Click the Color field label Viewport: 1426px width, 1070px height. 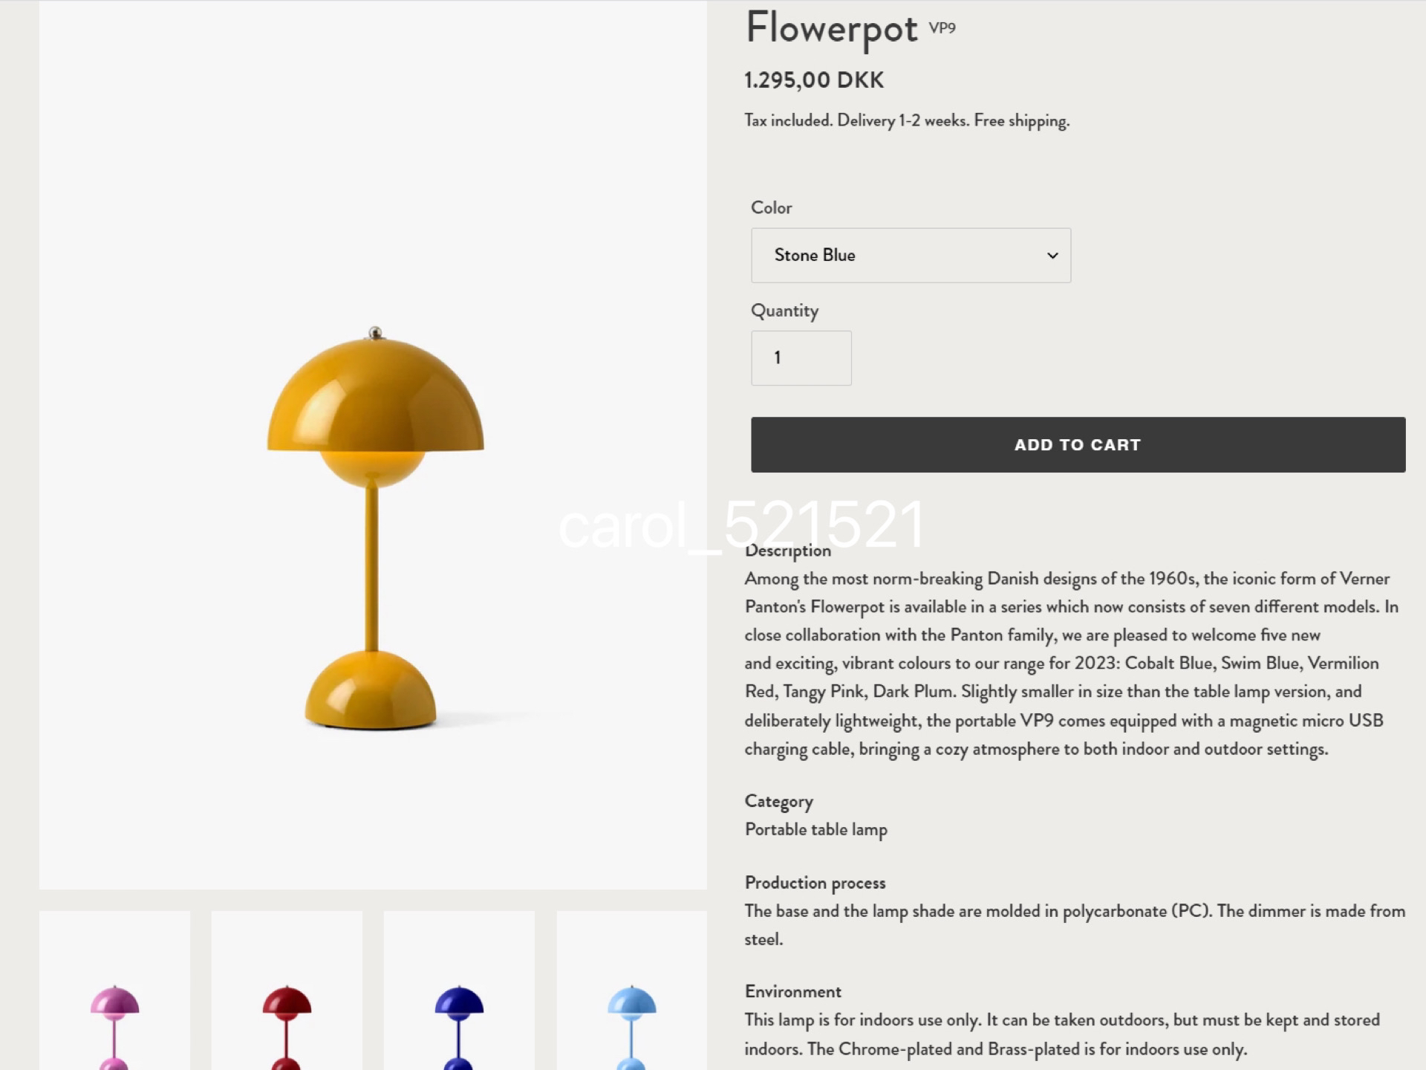click(771, 208)
